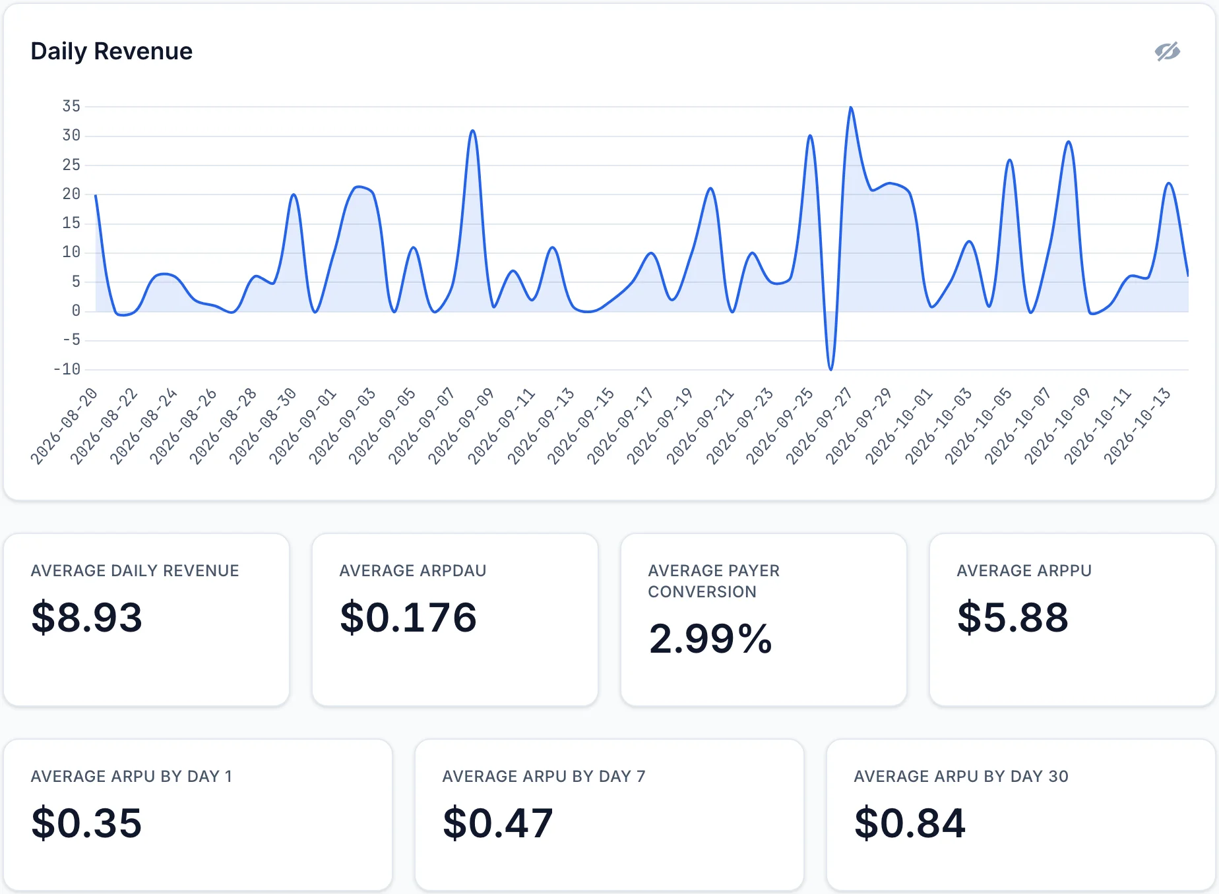Hide the Daily Revenue chart with eye-slash icon
The image size is (1219, 894).
pyautogui.click(x=1167, y=51)
